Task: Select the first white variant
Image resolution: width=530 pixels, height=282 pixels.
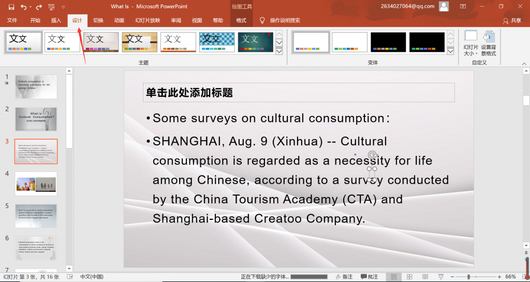Action: click(x=311, y=42)
